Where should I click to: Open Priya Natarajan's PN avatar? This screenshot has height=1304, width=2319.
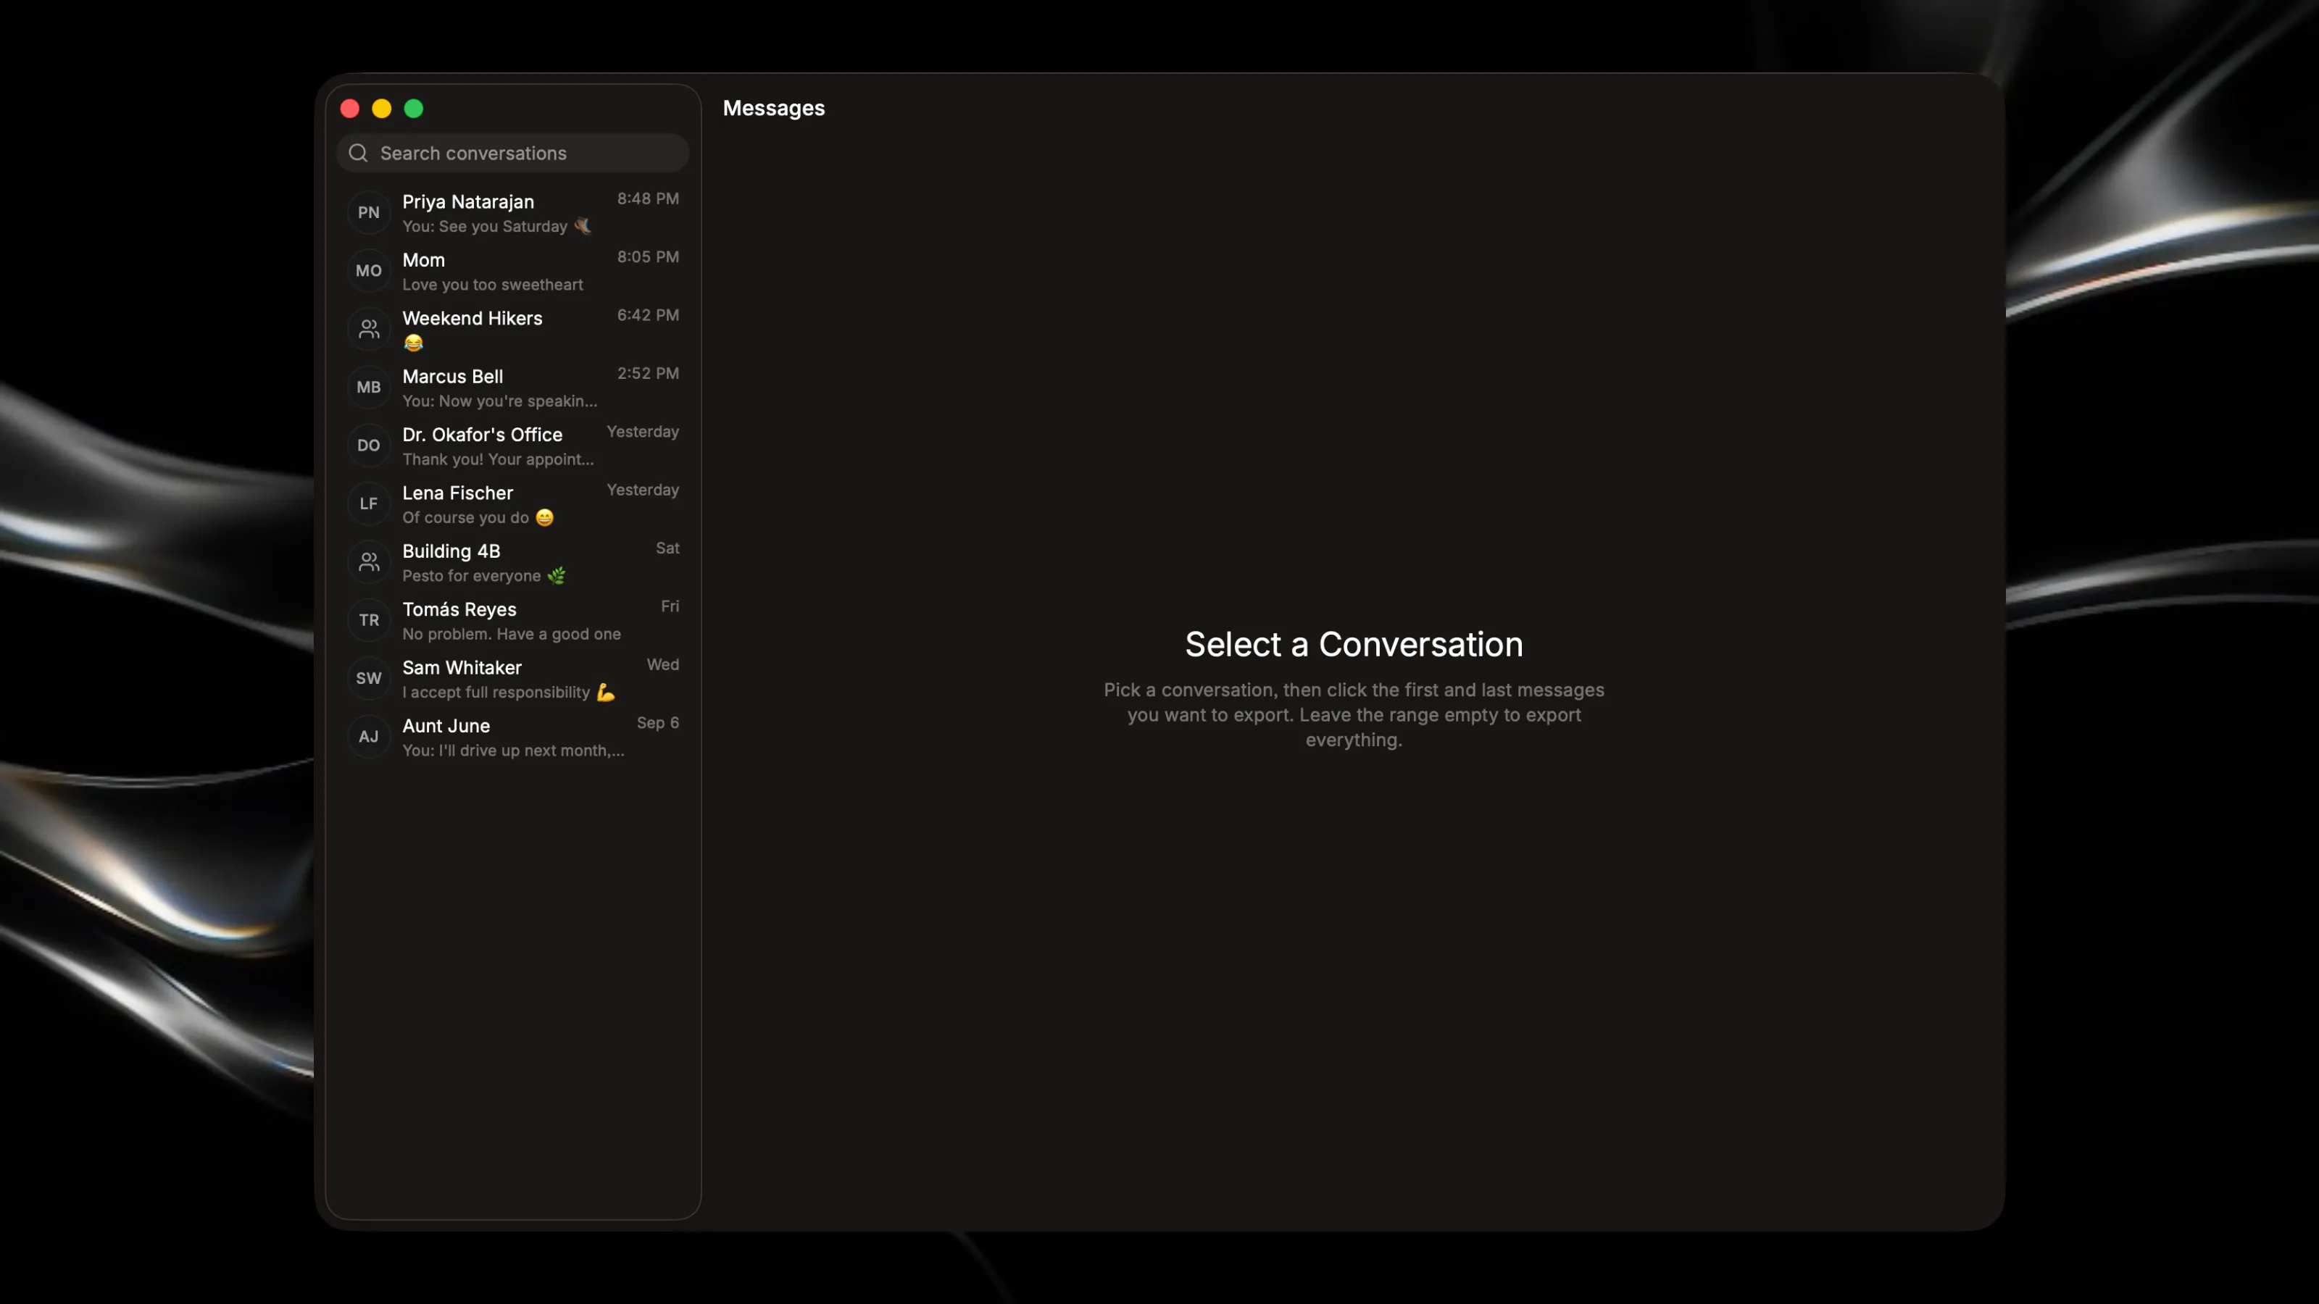pos(369,212)
